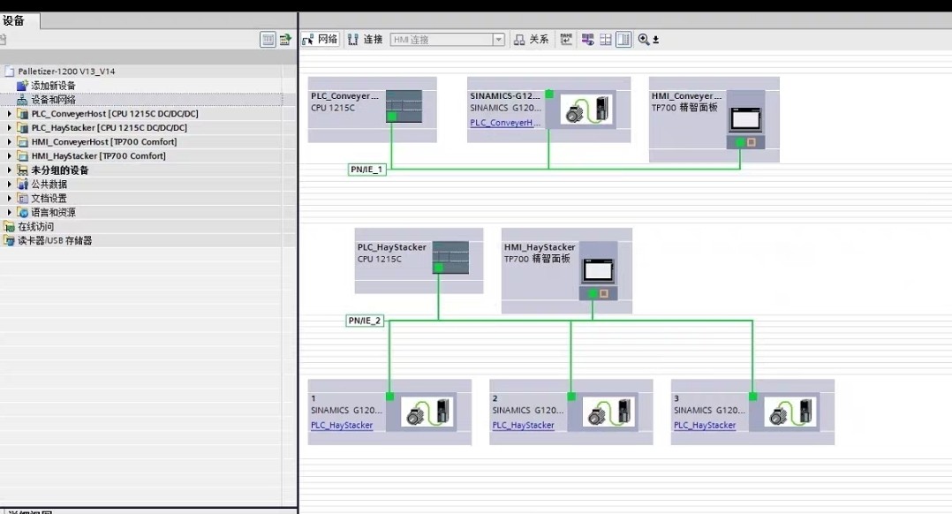Click the 读卡器/USB card reader icon
This screenshot has height=514, width=952.
click(x=9, y=240)
